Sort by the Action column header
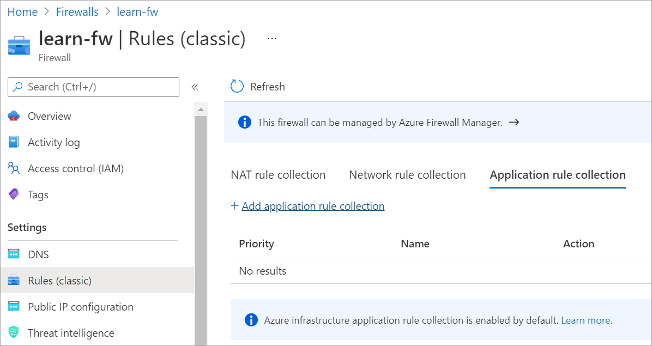Viewport: 652px width, 346px height. coord(578,244)
